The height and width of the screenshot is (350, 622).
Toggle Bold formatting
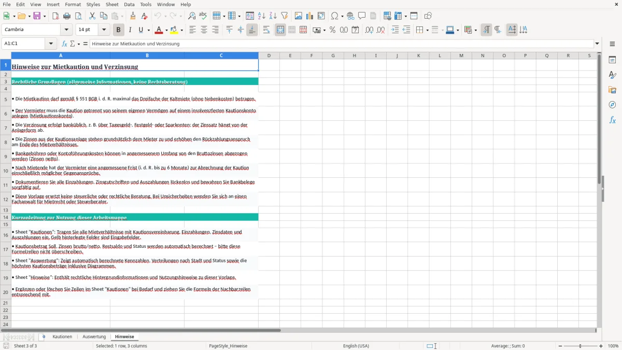click(x=119, y=30)
